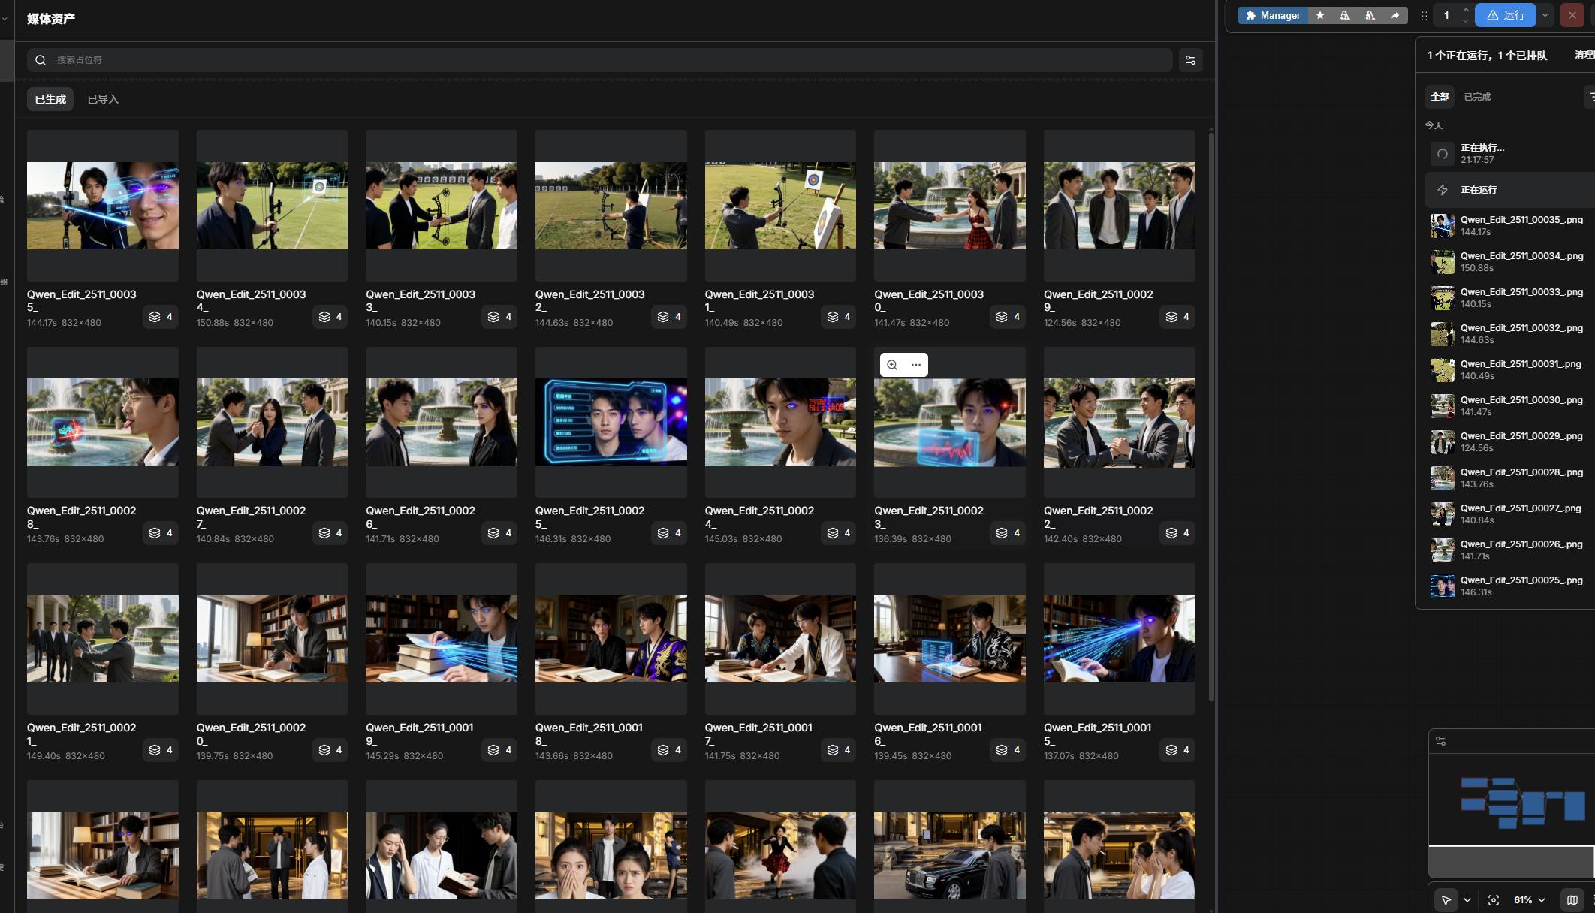This screenshot has width=1595, height=913.
Task: Click the 正在运行 status row label
Action: [1479, 190]
